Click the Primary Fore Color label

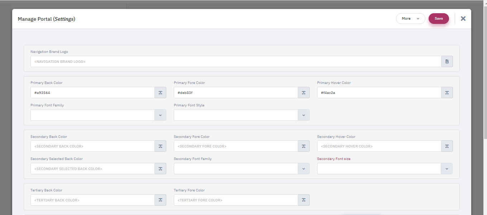pyautogui.click(x=189, y=83)
